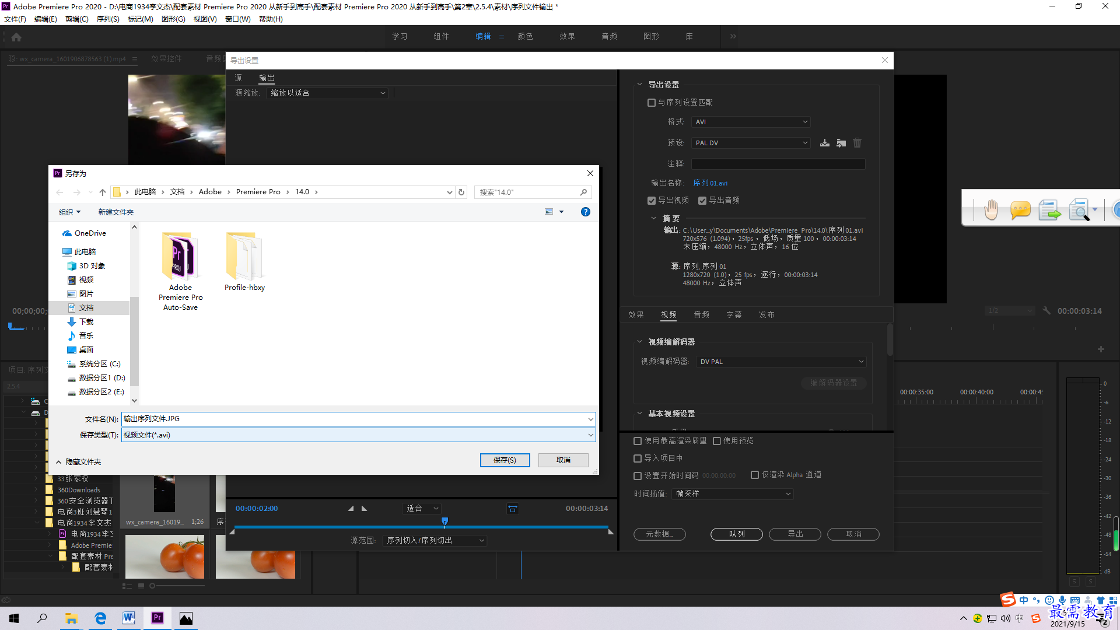
Task: Switch to the 源 tab in export settings
Action: pyautogui.click(x=238, y=78)
